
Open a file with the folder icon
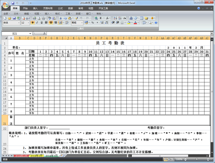click(x=9, y=18)
